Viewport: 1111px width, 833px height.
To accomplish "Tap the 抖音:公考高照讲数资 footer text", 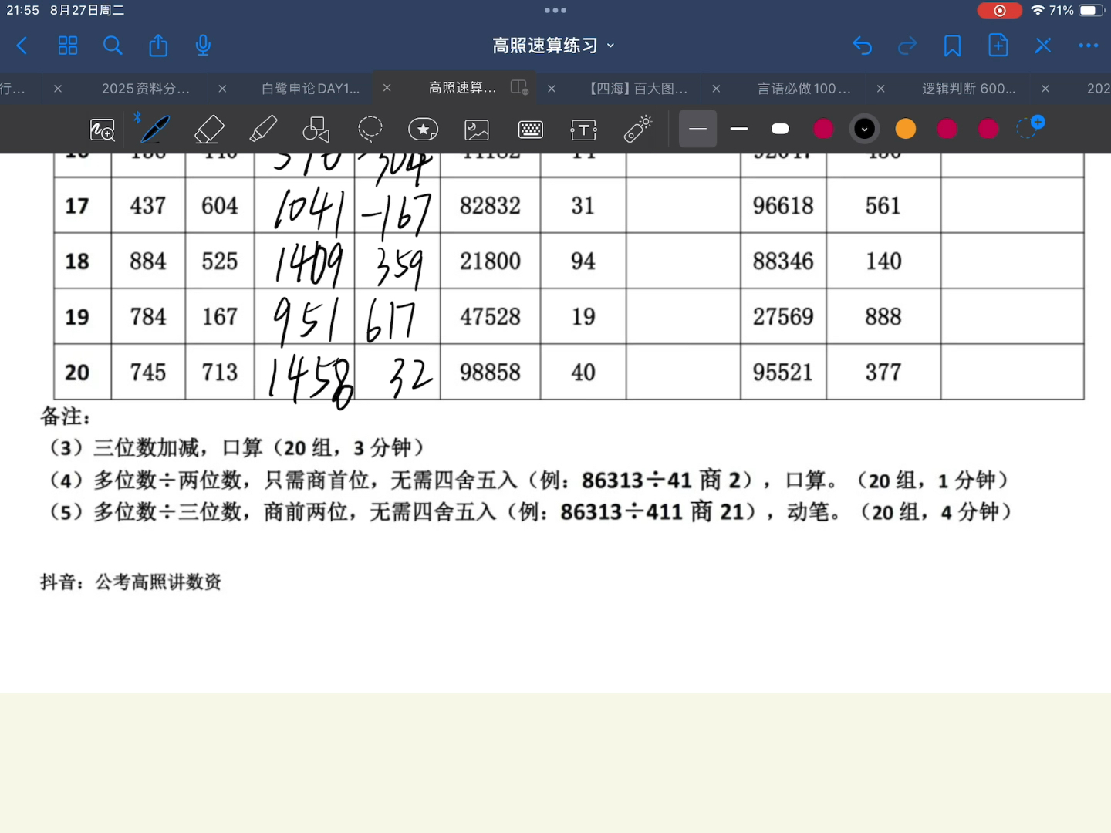I will [131, 582].
